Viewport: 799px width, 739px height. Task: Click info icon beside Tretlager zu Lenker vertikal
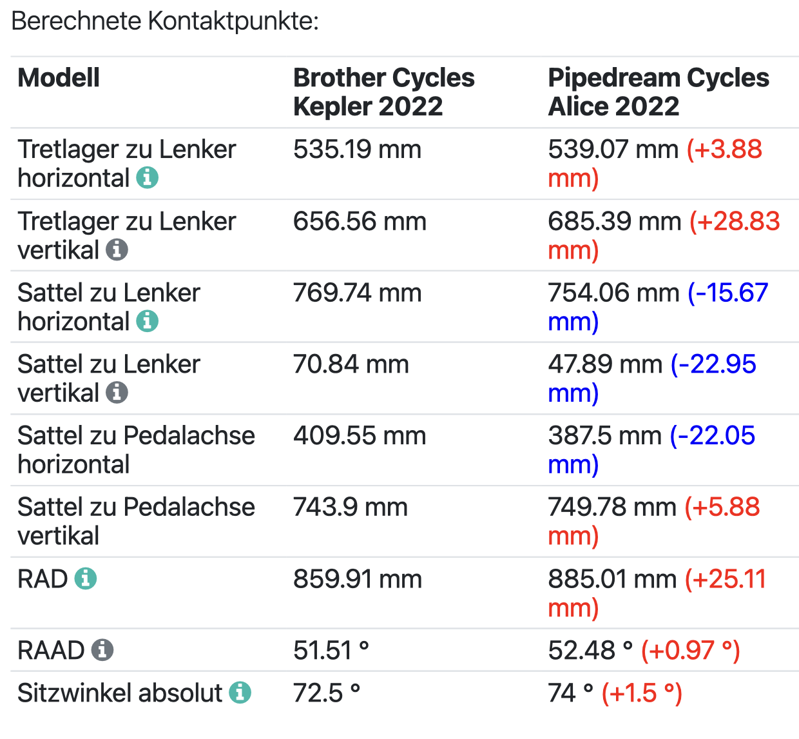[117, 250]
